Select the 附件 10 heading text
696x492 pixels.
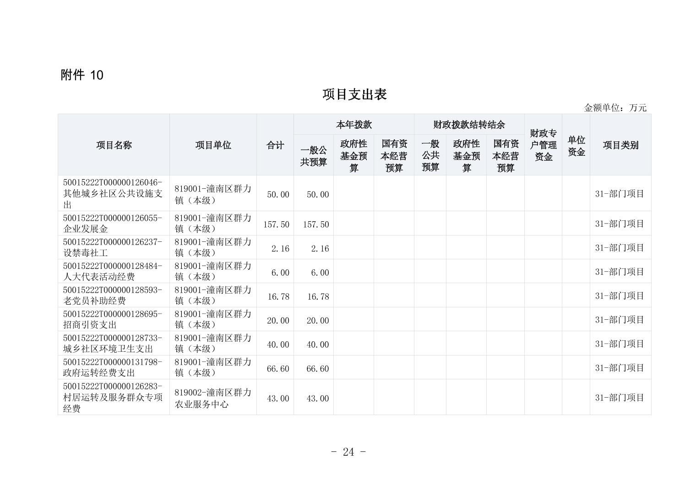point(82,75)
